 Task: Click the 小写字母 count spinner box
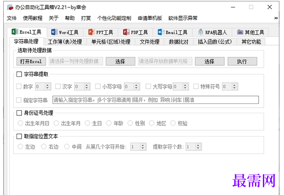(132, 86)
